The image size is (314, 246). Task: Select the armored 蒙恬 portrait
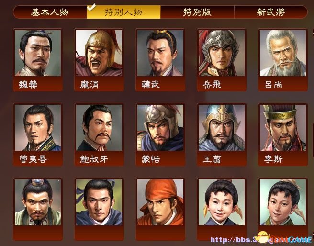[160, 134]
